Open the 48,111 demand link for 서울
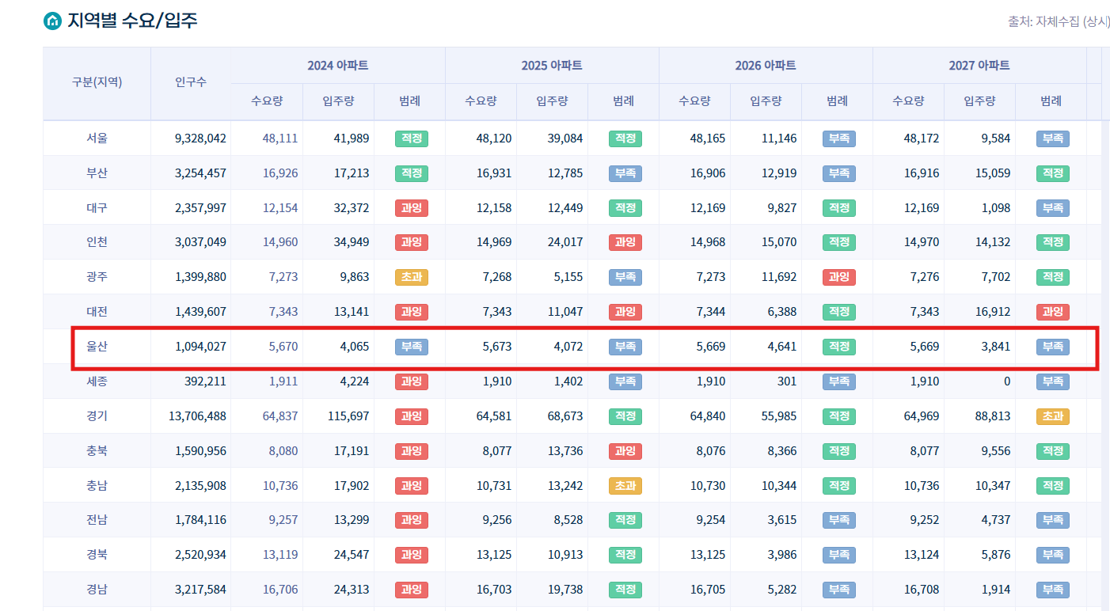The height and width of the screenshot is (611, 1110). [x=280, y=139]
